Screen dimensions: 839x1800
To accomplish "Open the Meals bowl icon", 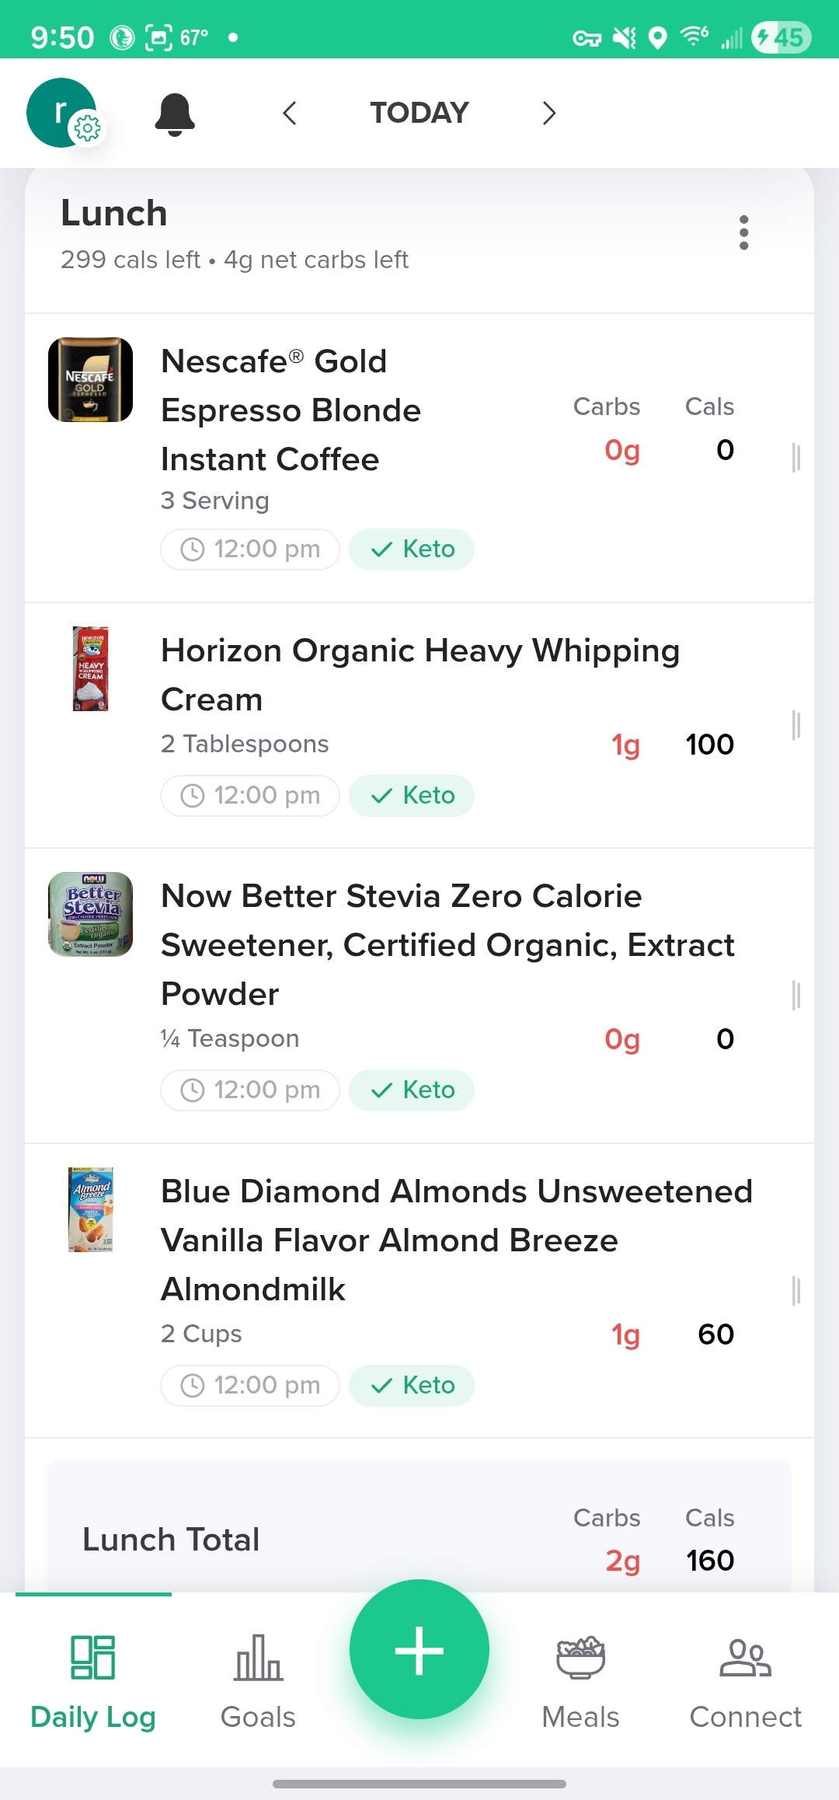I will point(580,1680).
